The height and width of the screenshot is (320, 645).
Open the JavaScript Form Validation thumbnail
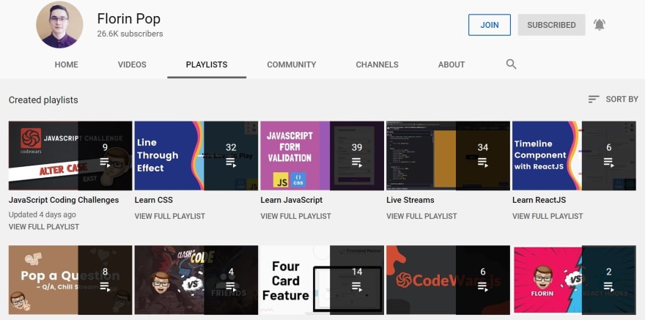click(x=322, y=156)
